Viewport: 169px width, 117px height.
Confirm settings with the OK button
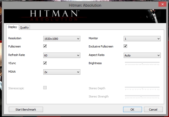coord(132,110)
